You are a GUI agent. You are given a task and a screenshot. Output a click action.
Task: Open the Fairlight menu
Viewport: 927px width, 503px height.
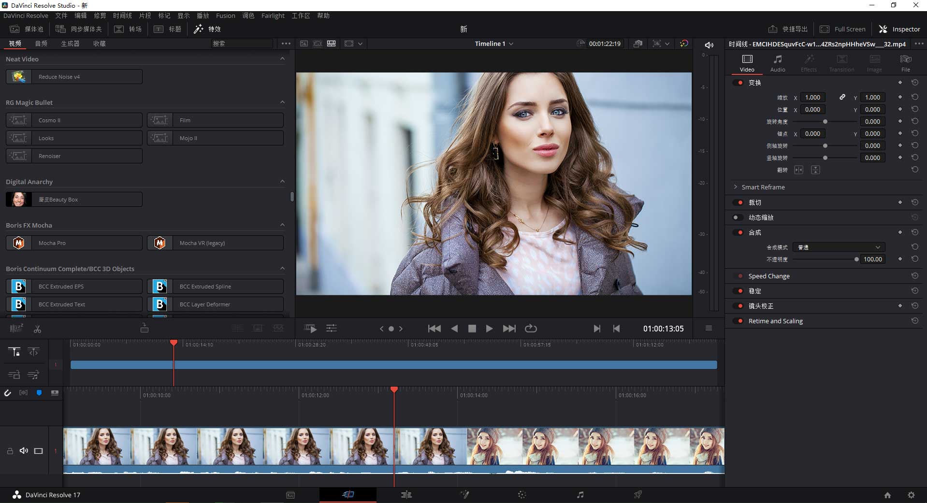click(273, 15)
